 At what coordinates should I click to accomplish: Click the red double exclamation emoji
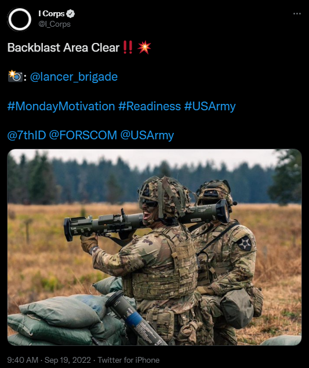pos(128,47)
